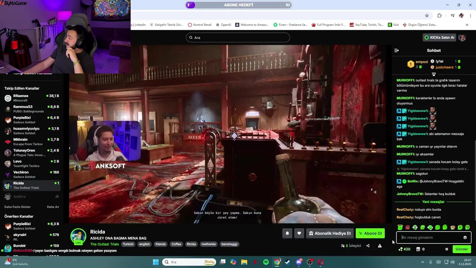Open the Levo Teamfight Tactics channel
This screenshot has height=268, width=476.
(32, 163)
